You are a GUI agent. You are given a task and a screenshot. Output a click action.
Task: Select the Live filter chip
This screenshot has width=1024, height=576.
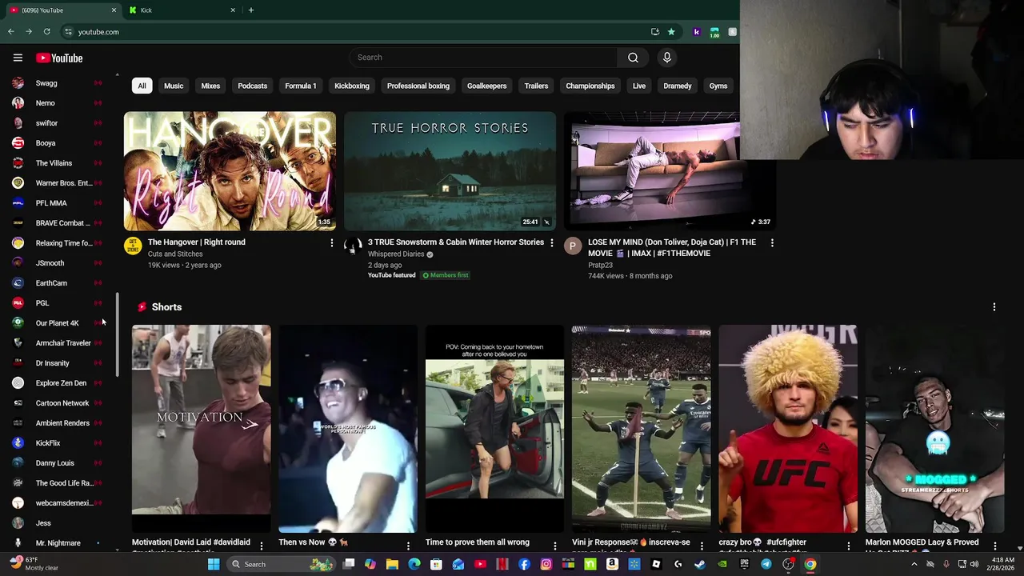pyautogui.click(x=639, y=86)
